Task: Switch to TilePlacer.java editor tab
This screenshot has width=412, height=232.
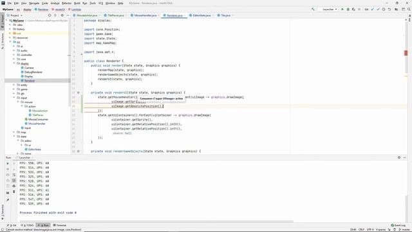Action: coord(116,15)
